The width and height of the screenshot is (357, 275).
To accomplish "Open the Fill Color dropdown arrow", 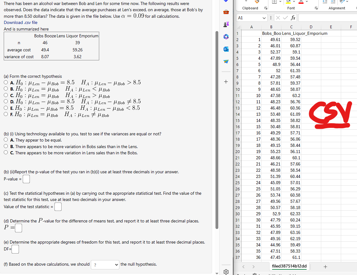I will tap(294, 2).
